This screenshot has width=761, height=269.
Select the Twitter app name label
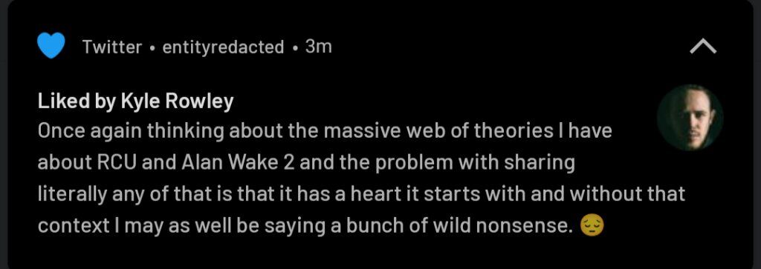[112, 47]
